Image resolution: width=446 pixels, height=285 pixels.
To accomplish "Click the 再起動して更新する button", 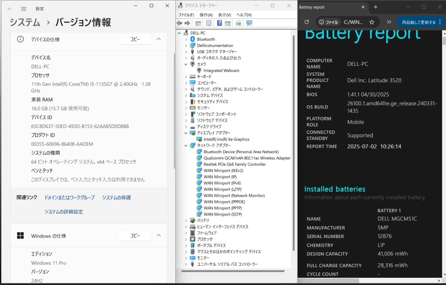I will tap(419, 22).
